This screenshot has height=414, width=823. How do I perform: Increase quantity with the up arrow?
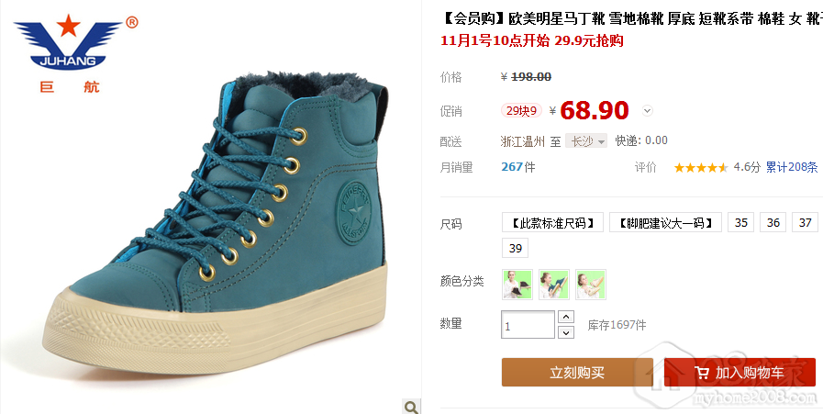565,317
